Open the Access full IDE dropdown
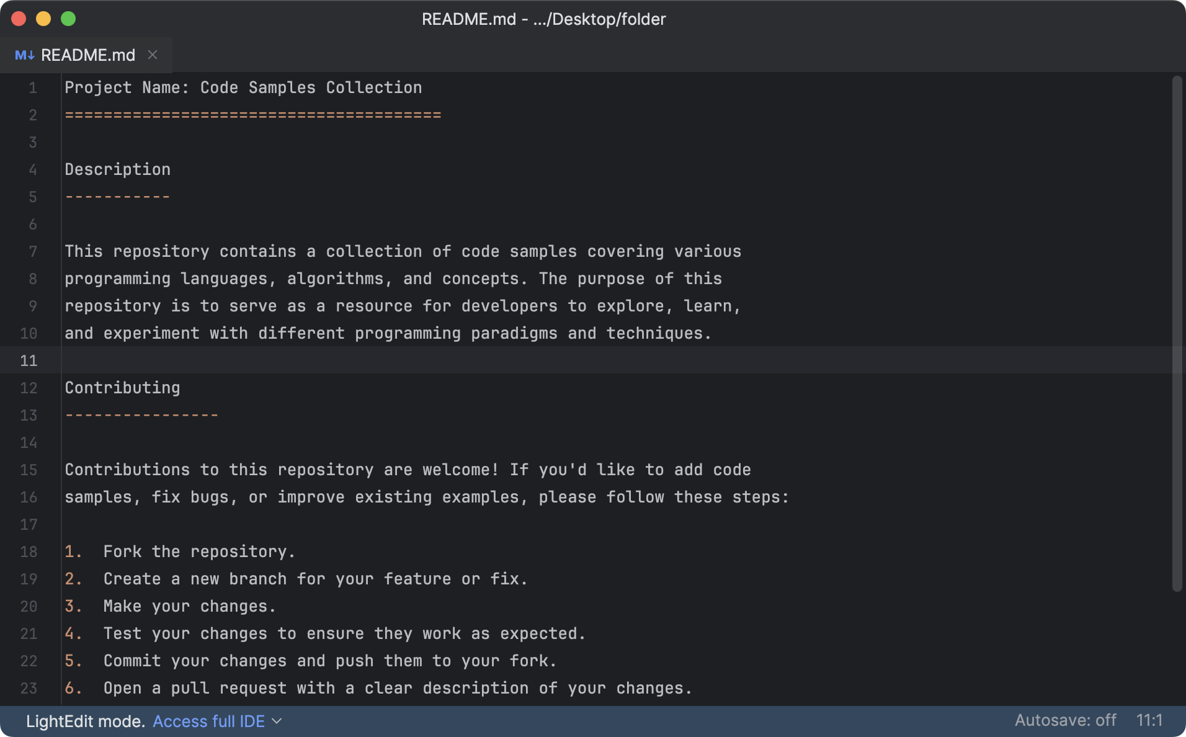Viewport: 1186px width, 737px height. tap(277, 721)
